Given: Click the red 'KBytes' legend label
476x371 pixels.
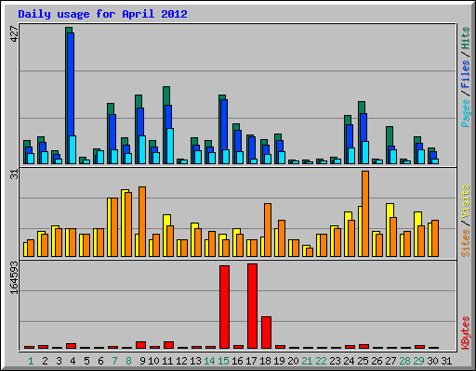Looking at the screenshot, I should pyautogui.click(x=466, y=333).
